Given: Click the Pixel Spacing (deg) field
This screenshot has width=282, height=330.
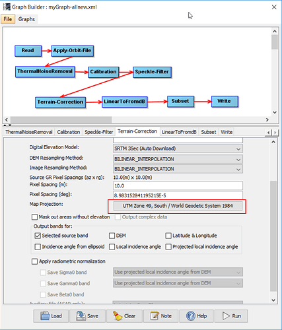Looking at the screenshot, I should tap(178, 195).
